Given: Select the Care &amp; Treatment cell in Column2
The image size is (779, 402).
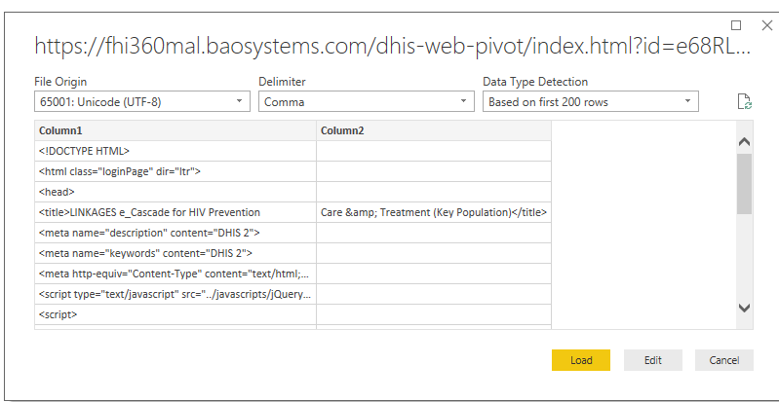Looking at the screenshot, I should 434,212.
